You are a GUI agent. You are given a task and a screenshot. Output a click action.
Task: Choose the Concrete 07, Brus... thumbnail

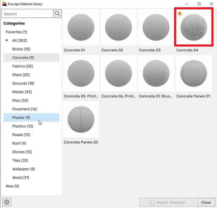(156, 73)
